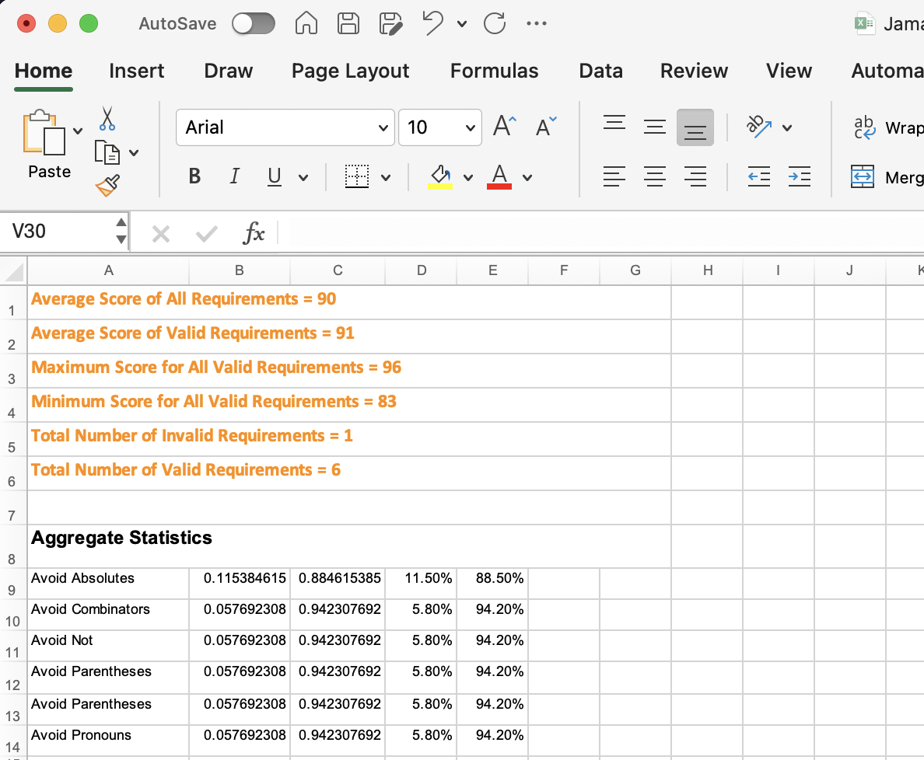Apply the yellow fill color bucket
Image resolution: width=924 pixels, height=760 pixels.
(440, 176)
